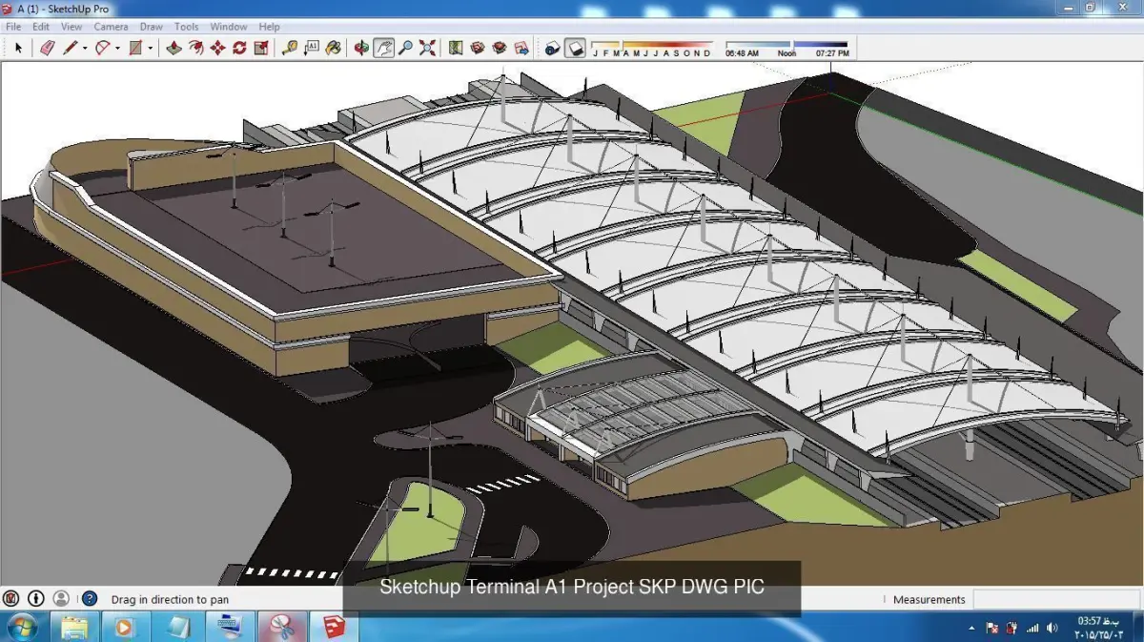This screenshot has width=1144, height=642.
Task: Open the Camera menu
Action: [111, 27]
